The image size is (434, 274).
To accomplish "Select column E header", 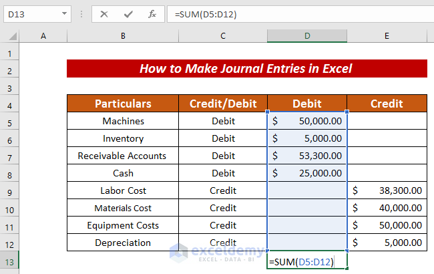I will pyautogui.click(x=387, y=36).
